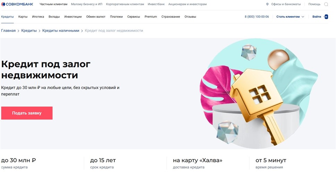Click the Войти login button
Viewport: 336px width, 176px height.
click(x=317, y=17)
